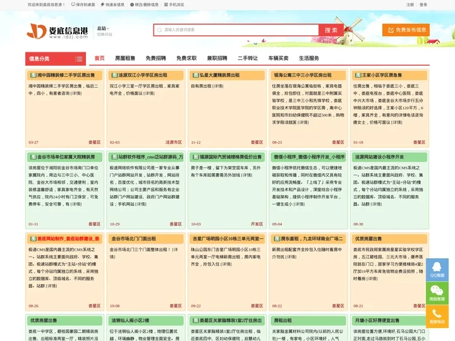Go to the 首页 tab
Image resolution: width=455 pixels, height=341 pixels.
click(100, 58)
